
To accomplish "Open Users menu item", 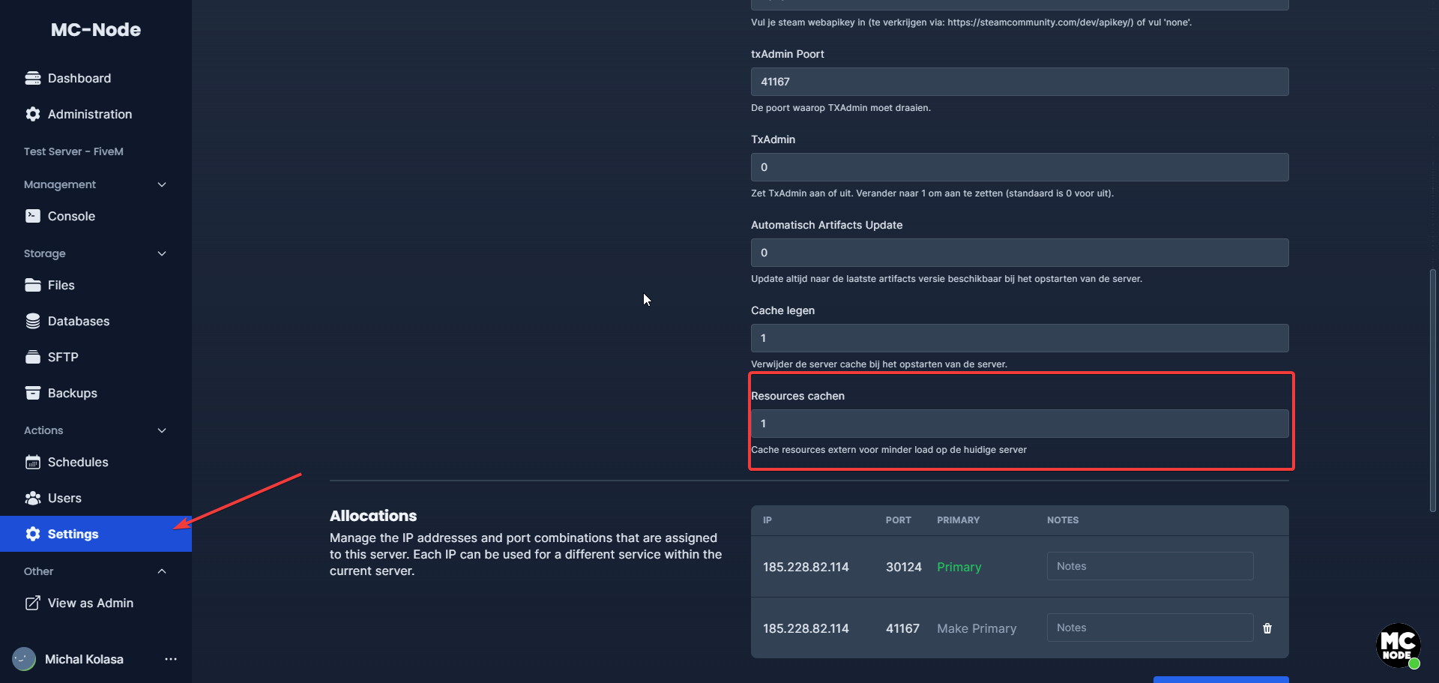I will coord(96,498).
